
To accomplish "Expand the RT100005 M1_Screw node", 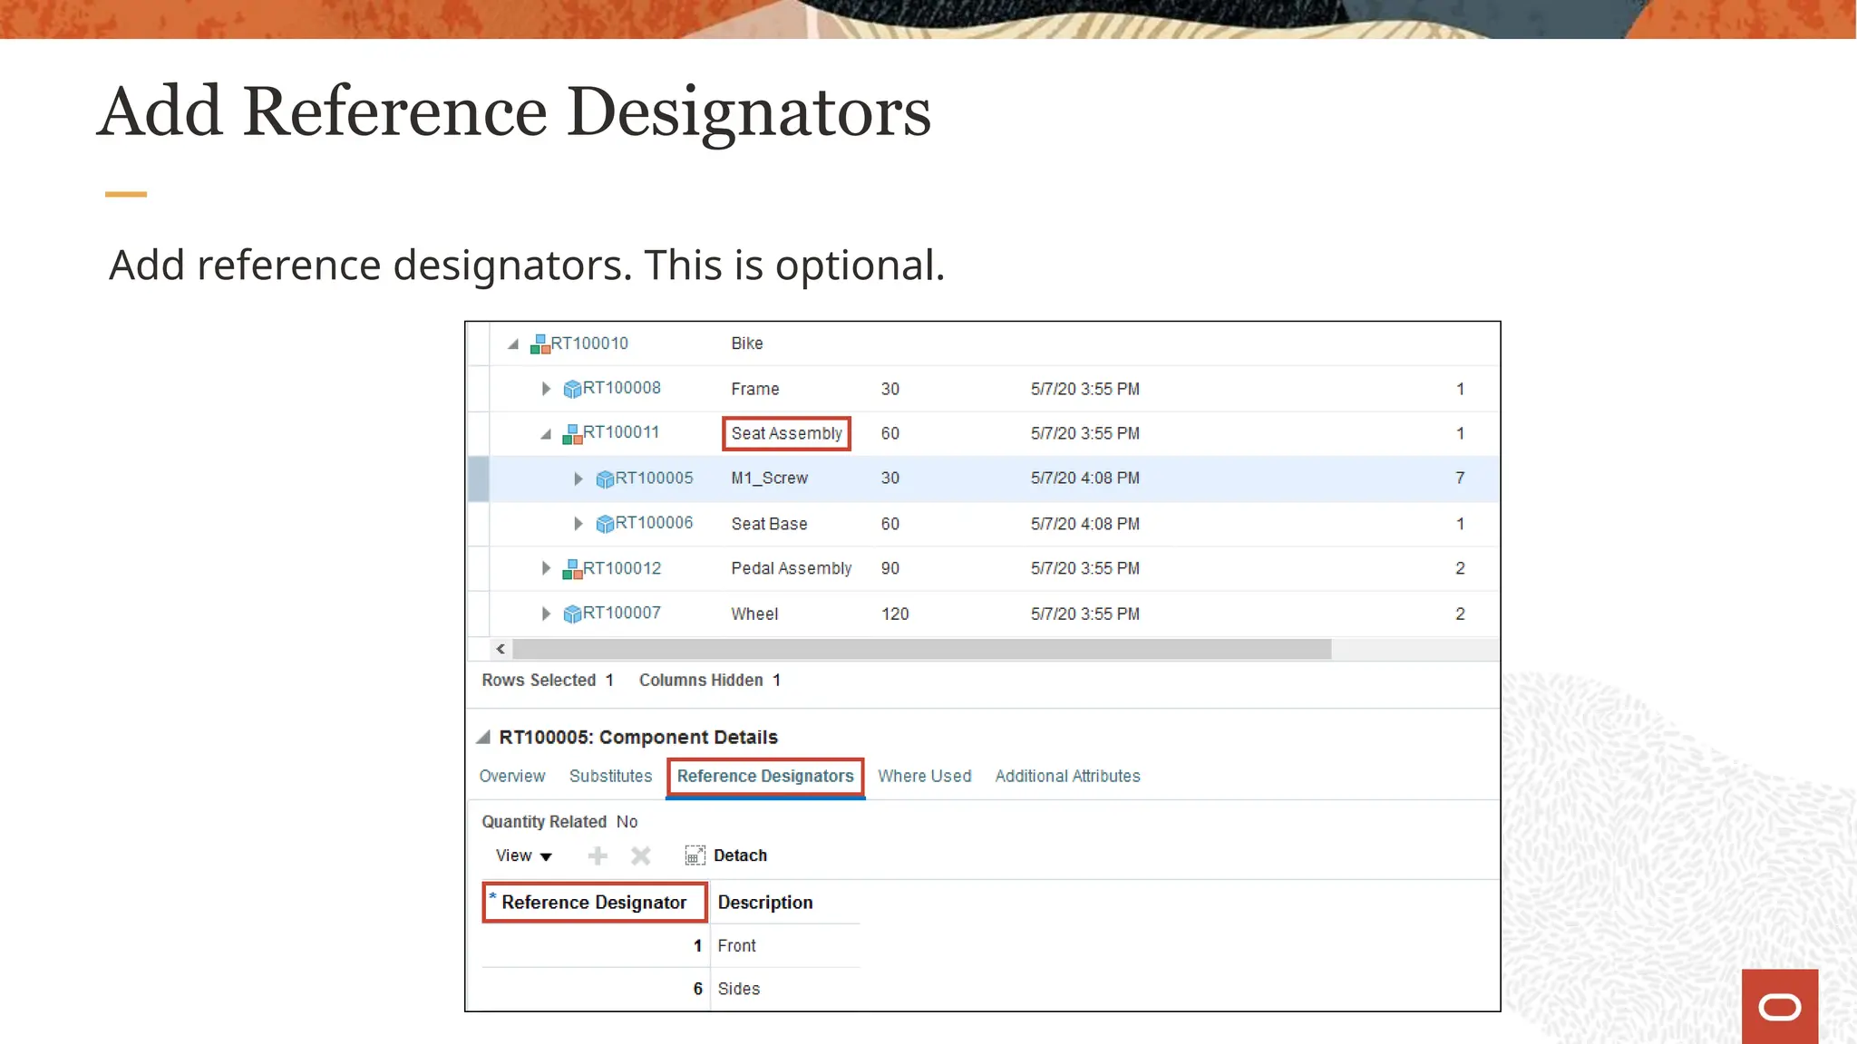I will pos(578,478).
